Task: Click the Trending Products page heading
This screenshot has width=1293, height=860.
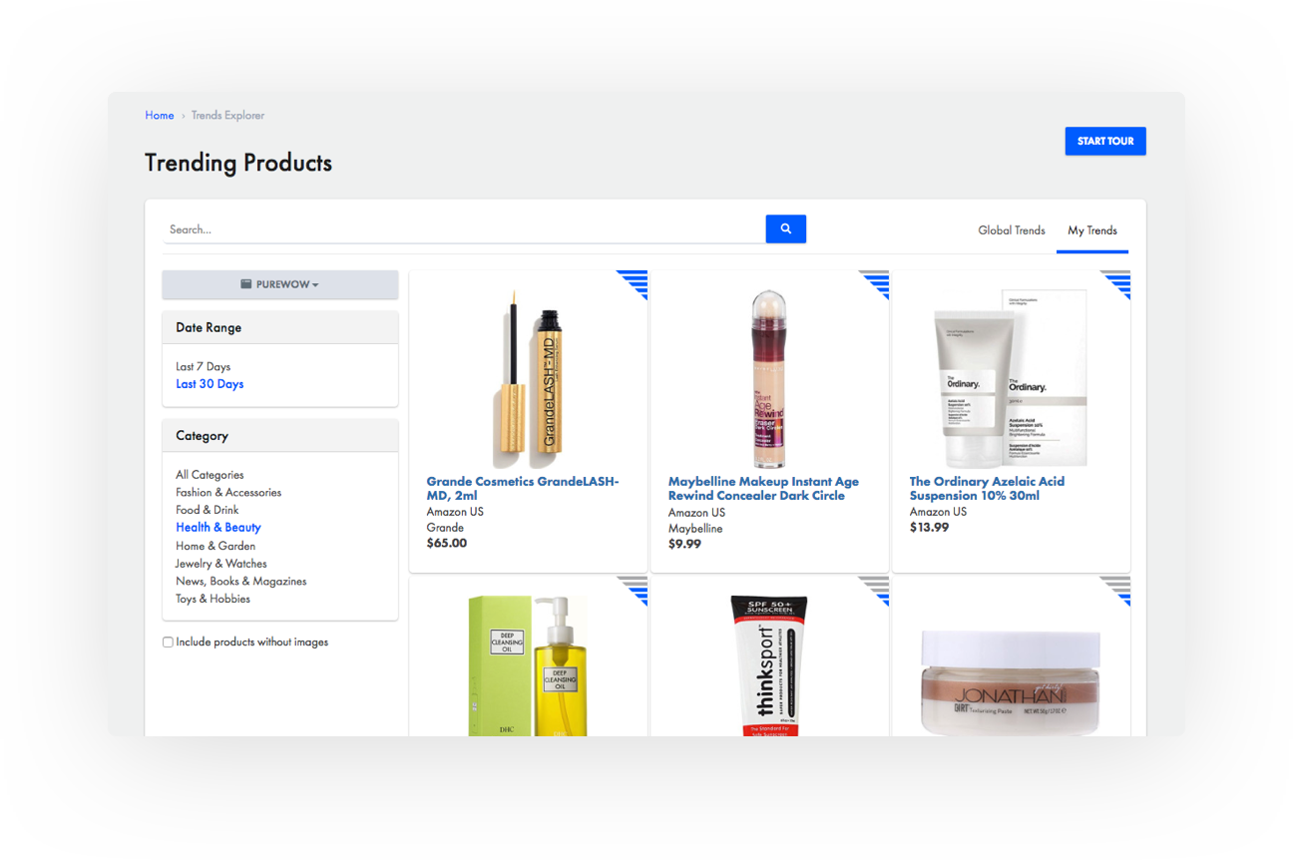Action: pos(238,163)
